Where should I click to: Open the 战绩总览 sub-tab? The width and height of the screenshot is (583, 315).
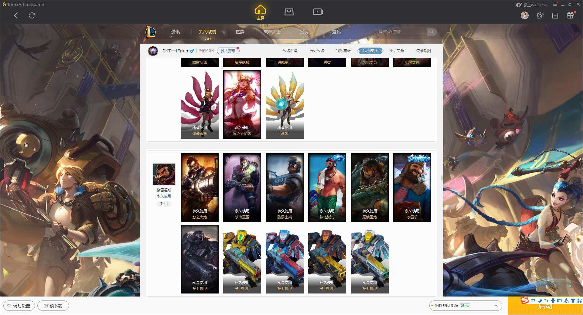(290, 51)
